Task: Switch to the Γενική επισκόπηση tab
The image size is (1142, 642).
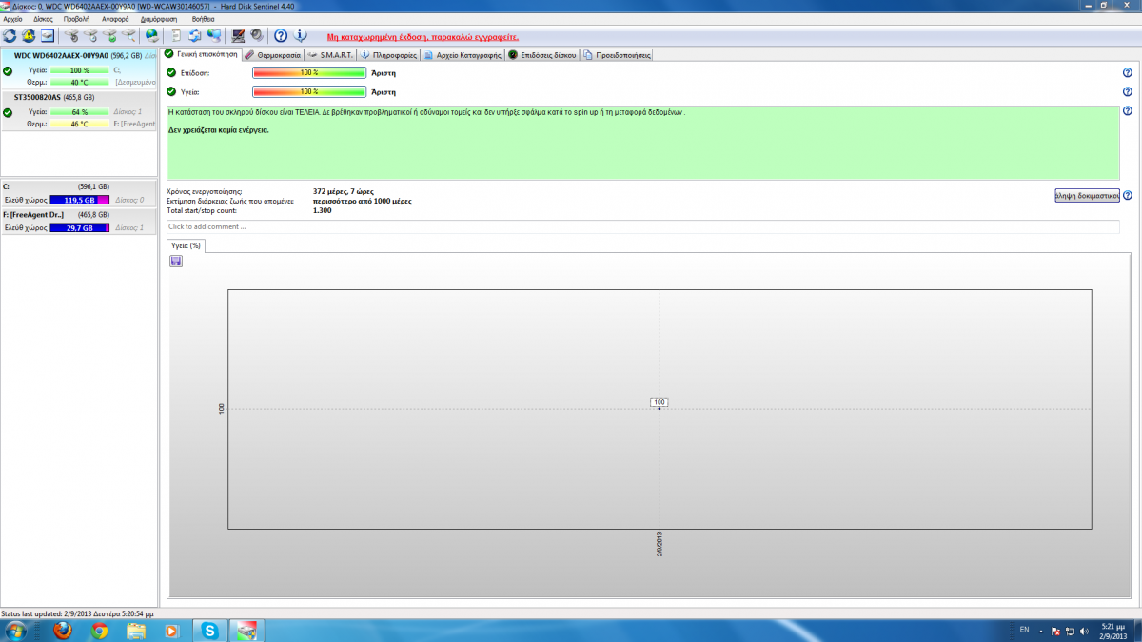Action: tap(201, 54)
